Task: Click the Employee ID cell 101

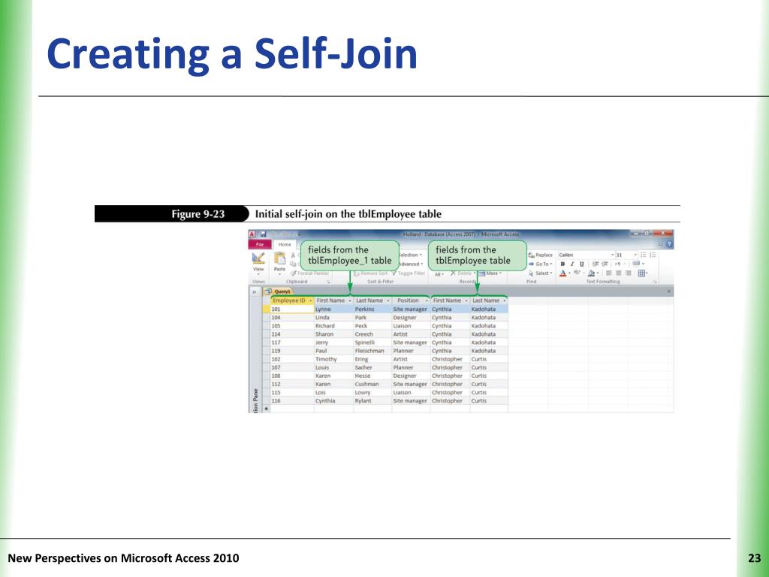Action: pos(292,310)
